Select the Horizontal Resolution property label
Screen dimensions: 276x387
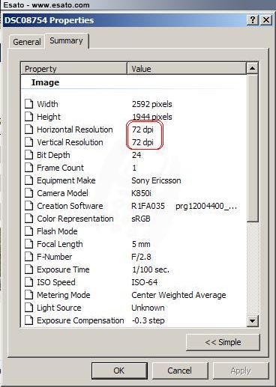75,129
